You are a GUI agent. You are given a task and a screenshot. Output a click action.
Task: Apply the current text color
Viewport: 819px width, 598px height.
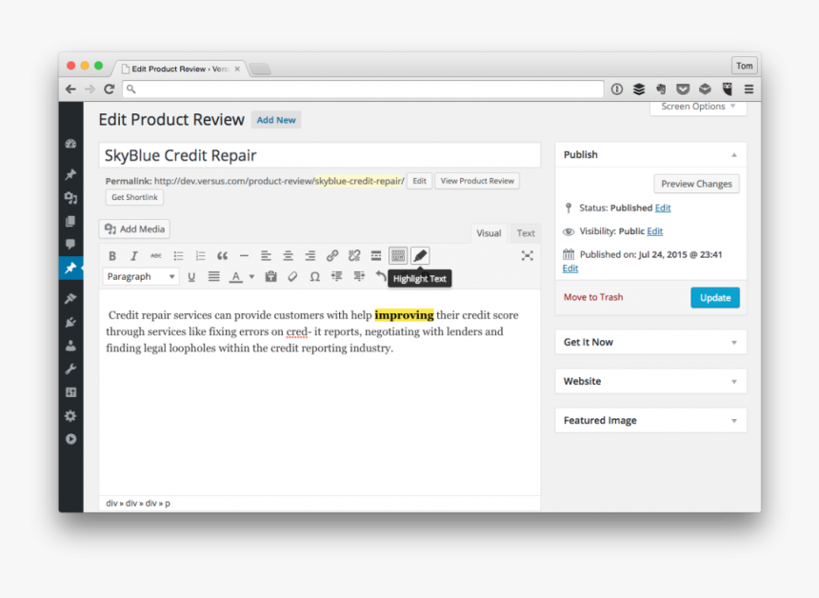tap(236, 277)
